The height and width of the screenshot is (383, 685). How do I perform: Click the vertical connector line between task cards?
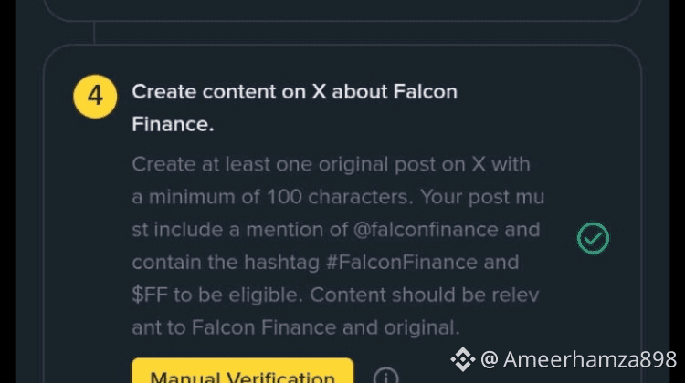(94, 33)
